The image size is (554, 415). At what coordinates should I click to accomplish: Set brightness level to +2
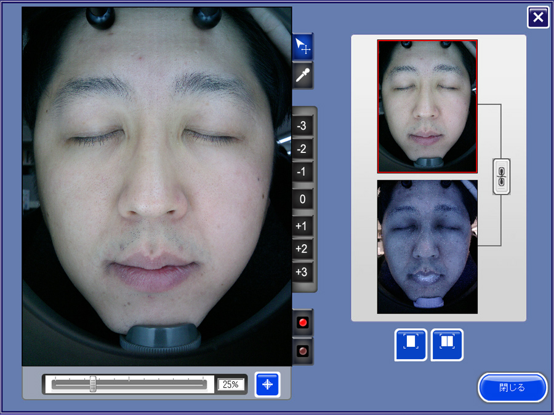click(302, 249)
